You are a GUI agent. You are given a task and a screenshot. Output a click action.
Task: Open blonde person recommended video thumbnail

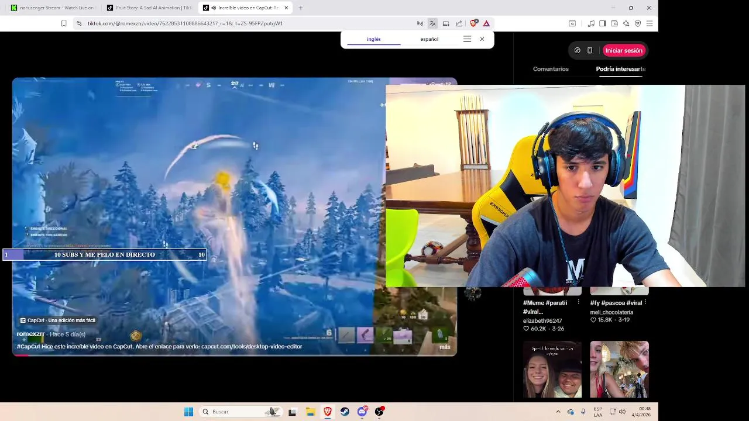(619, 369)
